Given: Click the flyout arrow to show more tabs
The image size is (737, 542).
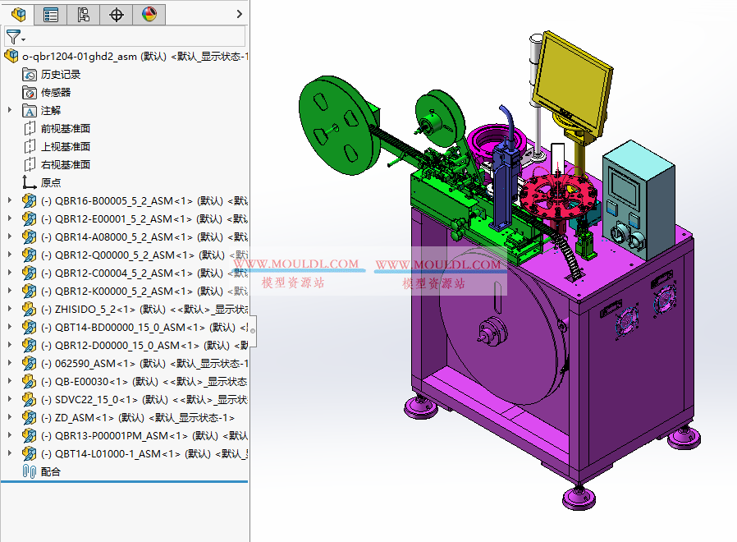Looking at the screenshot, I should 240,14.
